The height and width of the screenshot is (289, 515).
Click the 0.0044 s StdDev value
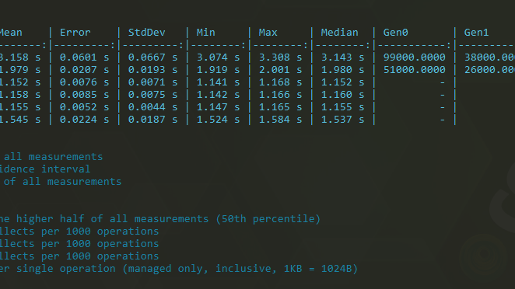tap(152, 107)
